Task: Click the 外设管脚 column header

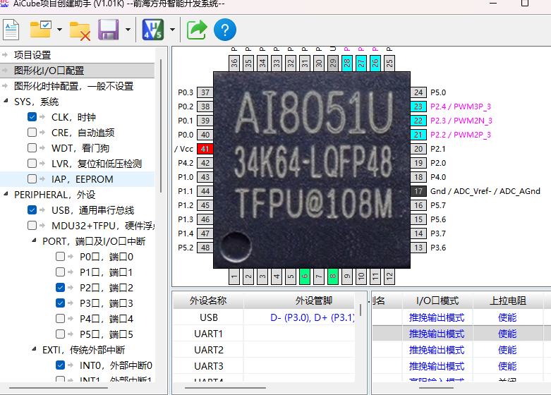Action: (314, 300)
